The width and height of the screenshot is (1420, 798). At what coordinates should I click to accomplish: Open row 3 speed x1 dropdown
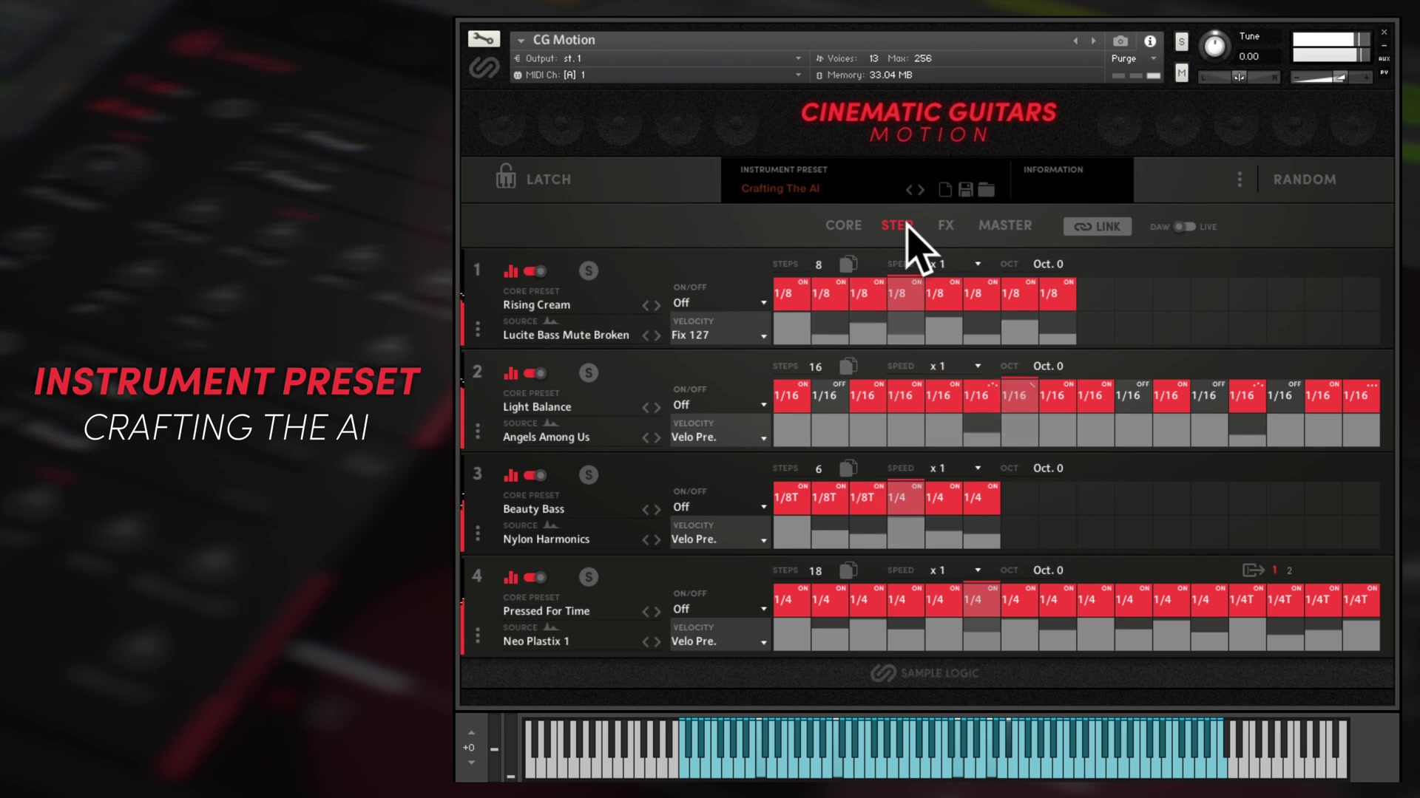tap(956, 468)
